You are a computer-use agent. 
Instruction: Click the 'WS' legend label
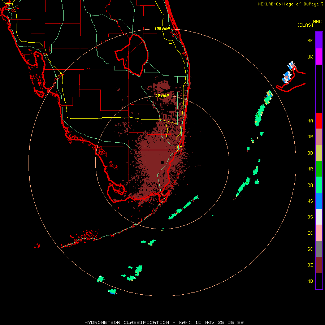coord(310,201)
